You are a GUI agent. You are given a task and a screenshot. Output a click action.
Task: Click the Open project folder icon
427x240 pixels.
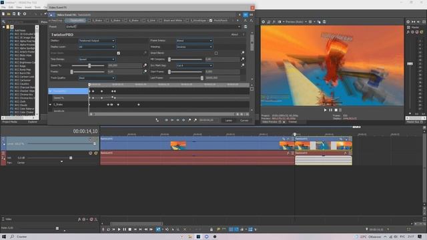point(9,13)
